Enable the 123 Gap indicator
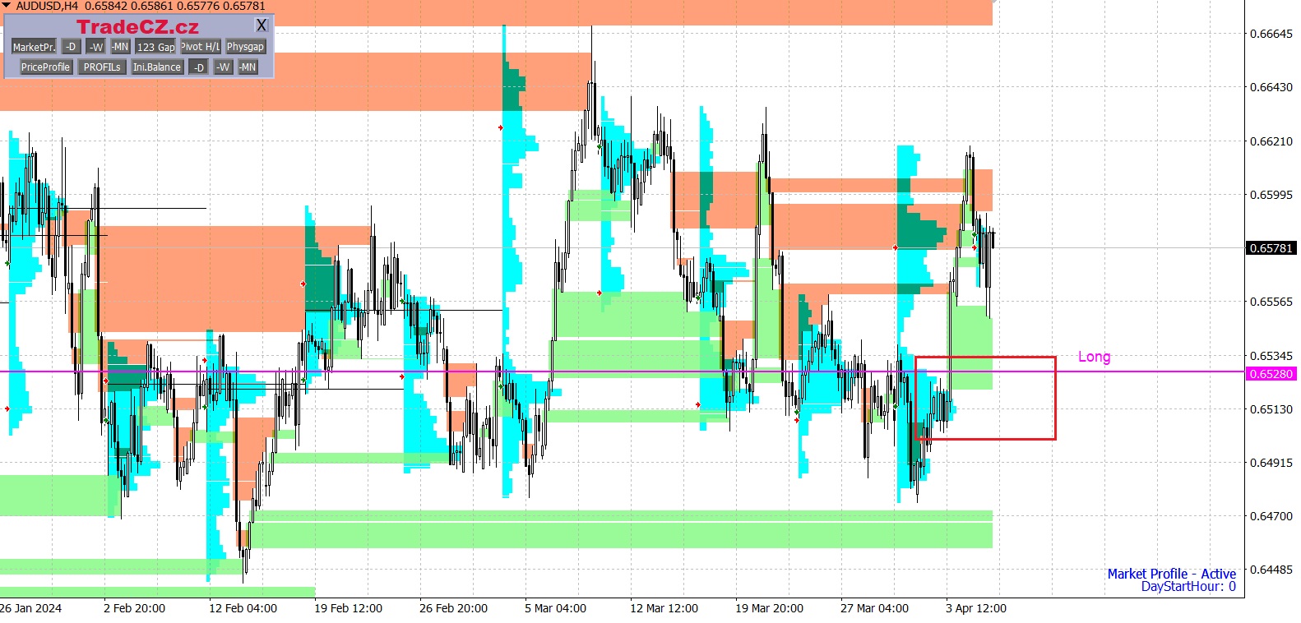1301x623 pixels. click(155, 47)
